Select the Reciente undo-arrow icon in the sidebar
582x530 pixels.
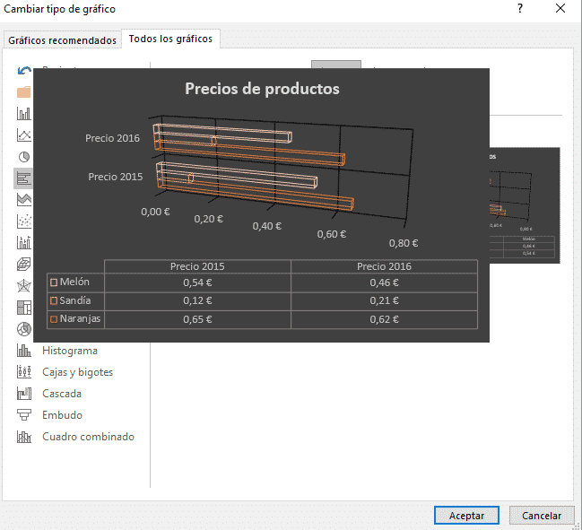[x=24, y=71]
